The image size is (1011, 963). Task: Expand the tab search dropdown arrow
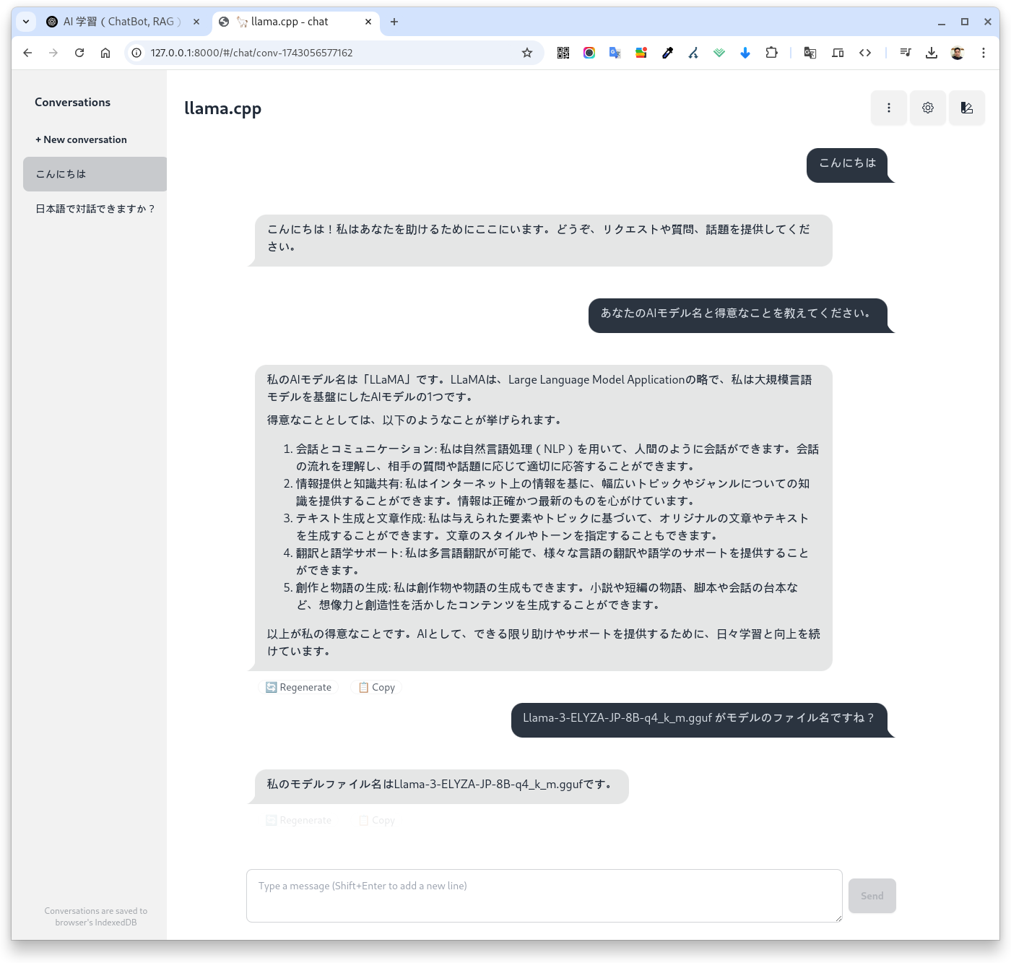click(26, 22)
